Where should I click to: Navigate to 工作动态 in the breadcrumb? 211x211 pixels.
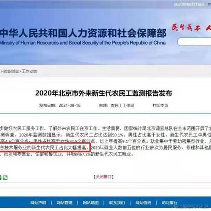[29, 72]
